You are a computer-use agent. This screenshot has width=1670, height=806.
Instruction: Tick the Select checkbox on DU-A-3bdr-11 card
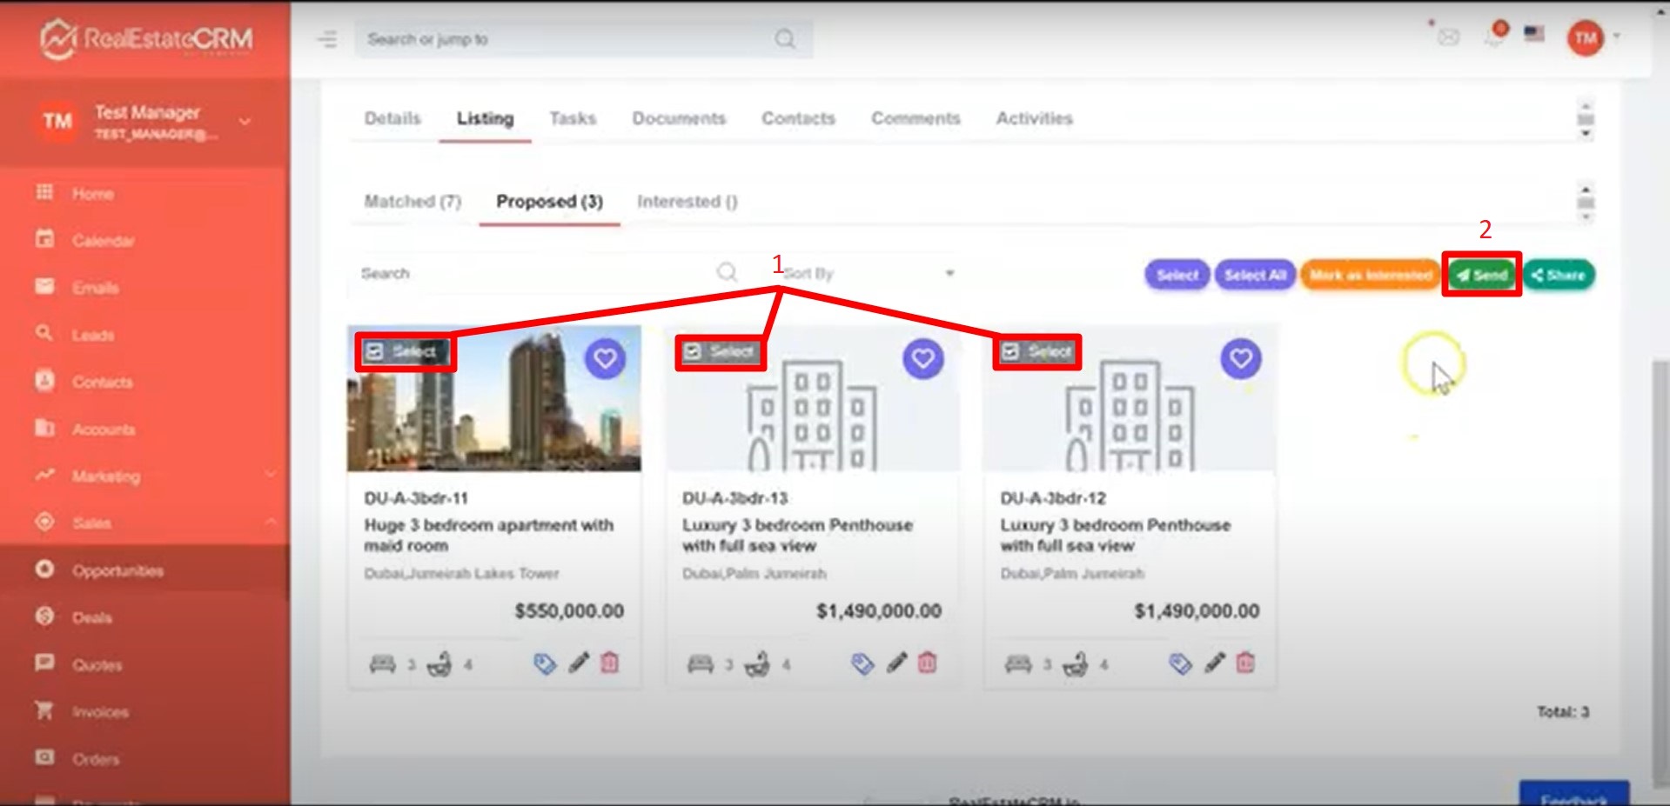point(375,352)
